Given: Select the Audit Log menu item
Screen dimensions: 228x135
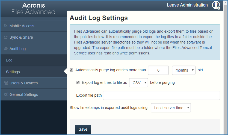Looking at the screenshot, I should coord(34,49).
